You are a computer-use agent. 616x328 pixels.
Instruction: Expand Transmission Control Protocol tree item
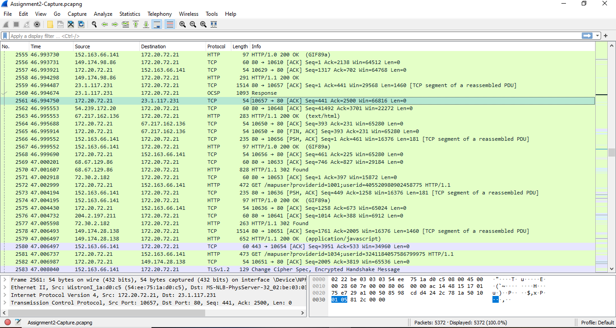pos(5,303)
